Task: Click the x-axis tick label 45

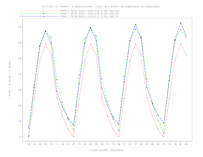Action: (x=113, y=144)
